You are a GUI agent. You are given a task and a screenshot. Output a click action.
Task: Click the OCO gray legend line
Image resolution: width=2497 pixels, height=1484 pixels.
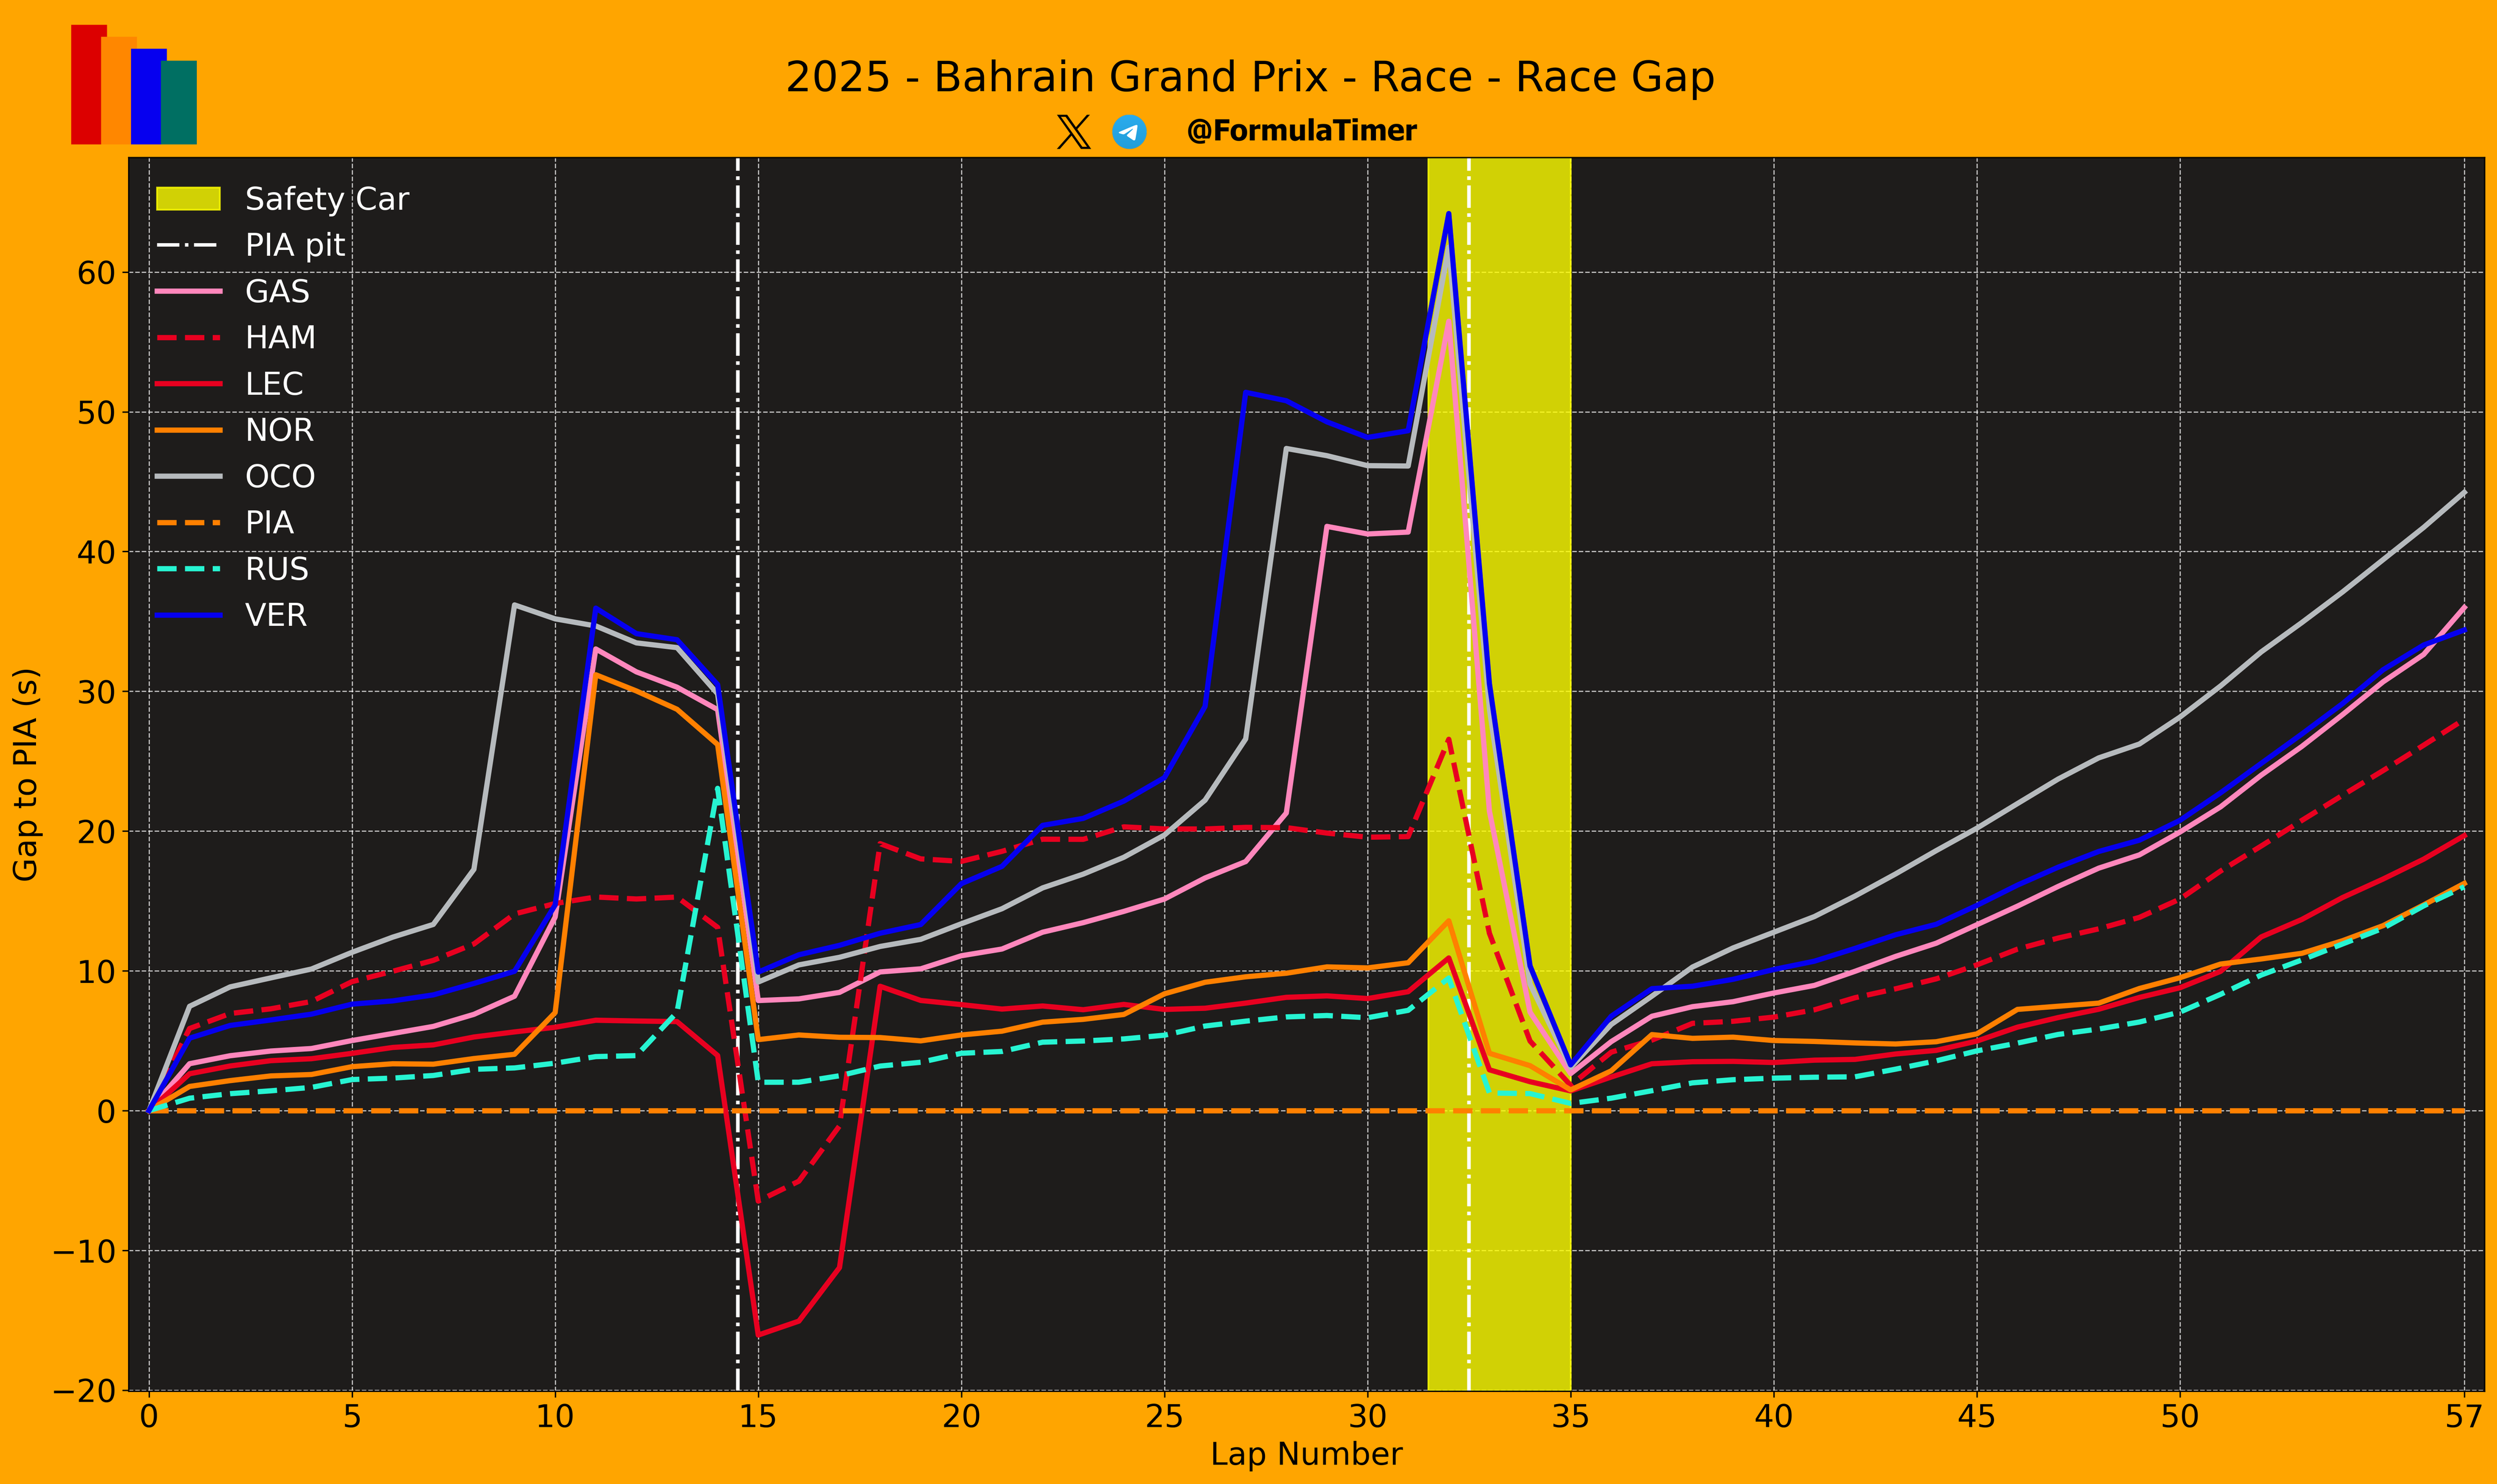(188, 477)
